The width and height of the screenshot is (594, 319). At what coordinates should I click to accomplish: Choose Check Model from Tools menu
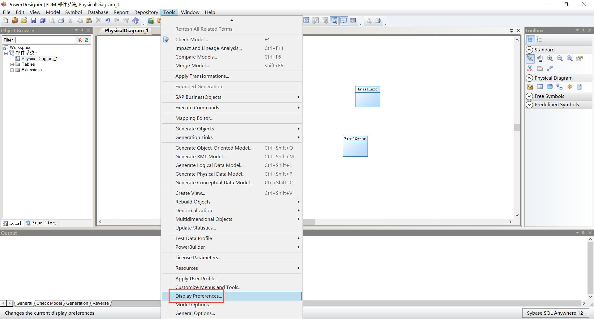click(x=232, y=40)
